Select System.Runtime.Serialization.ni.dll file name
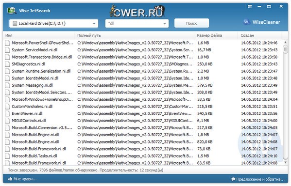 pos(41,71)
